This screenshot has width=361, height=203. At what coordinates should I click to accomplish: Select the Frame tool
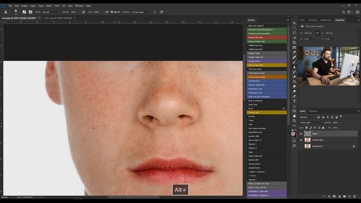(x=294, y=47)
